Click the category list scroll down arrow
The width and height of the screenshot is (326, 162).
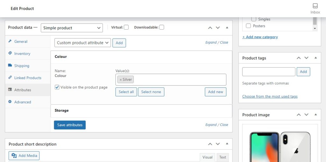315,28
